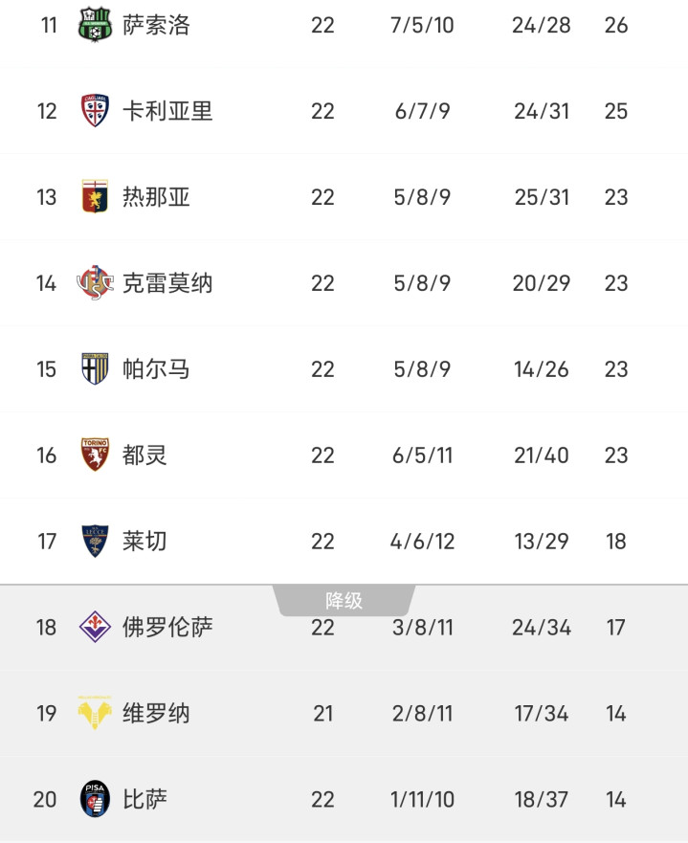The height and width of the screenshot is (843, 688).
Task: Click team name 克雷莫纳
Action: point(167,283)
